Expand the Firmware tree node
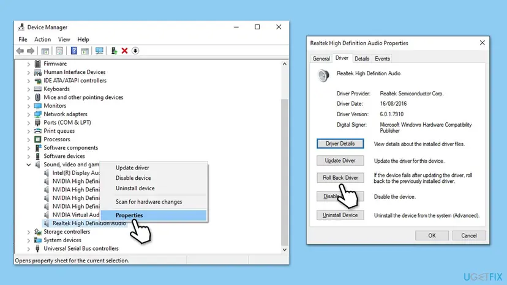The image size is (507, 285). point(28,64)
